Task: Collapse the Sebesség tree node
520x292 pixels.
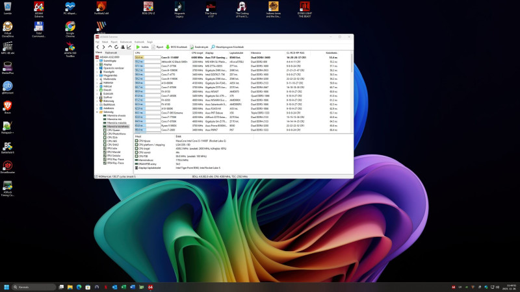Action: 97,112
